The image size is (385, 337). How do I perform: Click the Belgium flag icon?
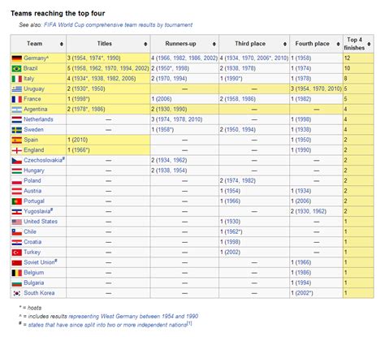tap(17, 273)
